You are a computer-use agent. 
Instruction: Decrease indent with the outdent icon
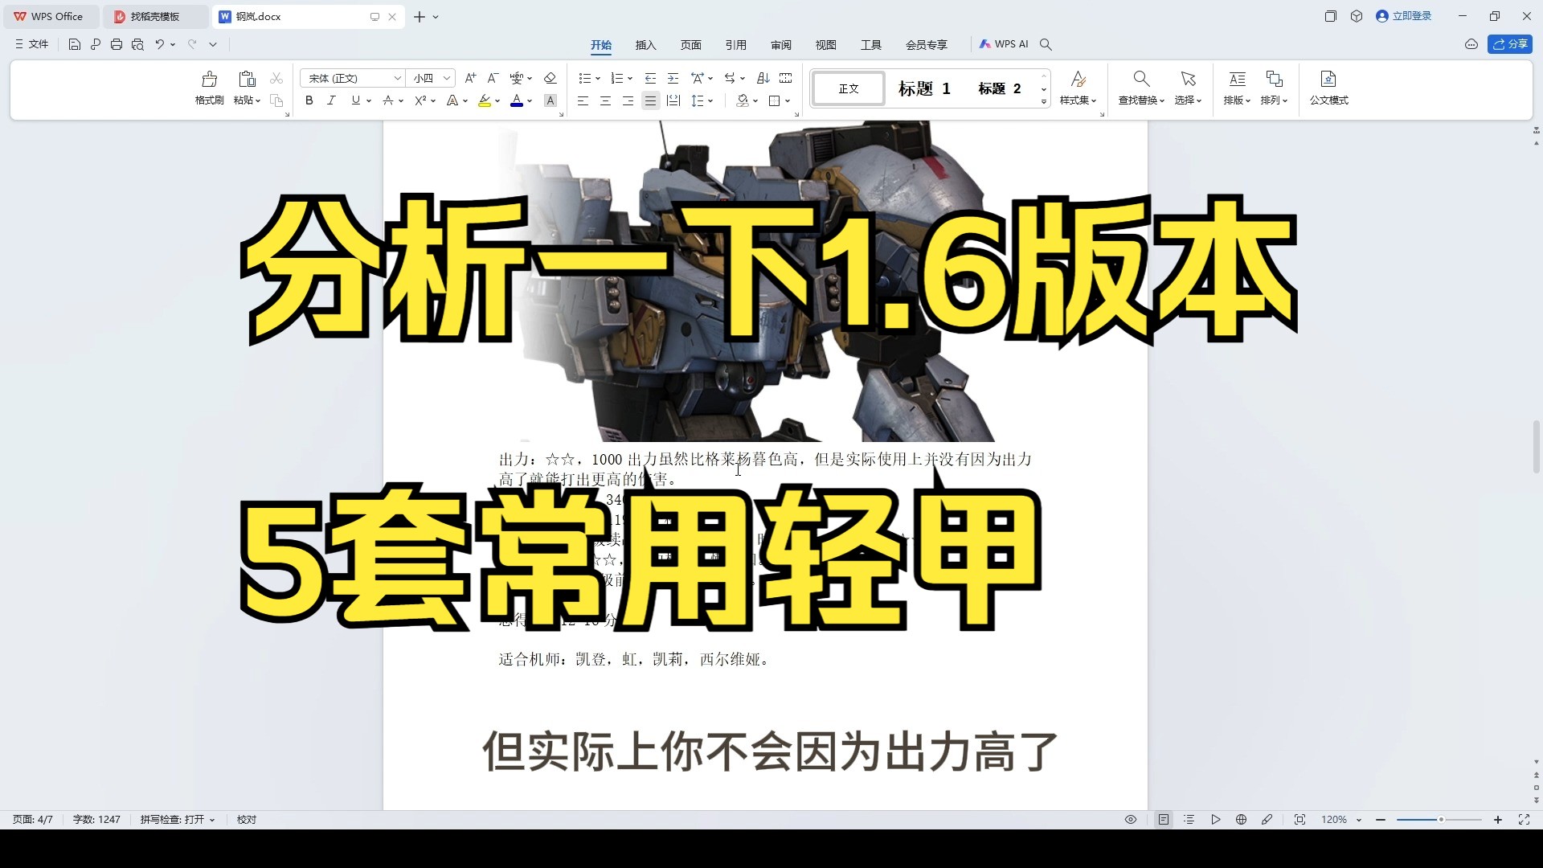coord(650,78)
